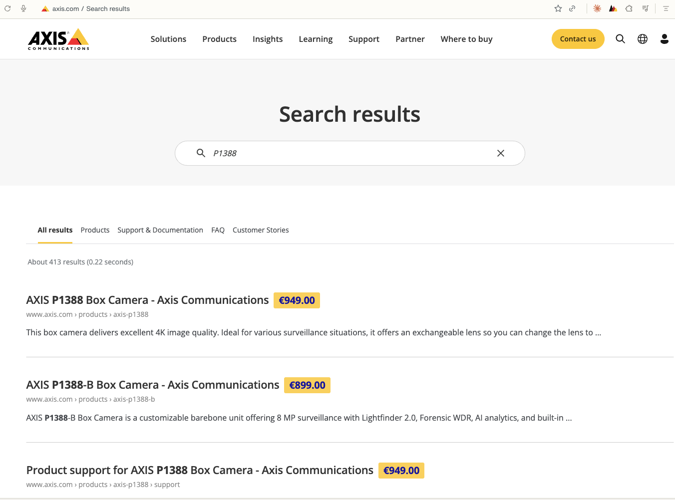
Task: Click the Axis Communications logo
Action: click(x=58, y=39)
